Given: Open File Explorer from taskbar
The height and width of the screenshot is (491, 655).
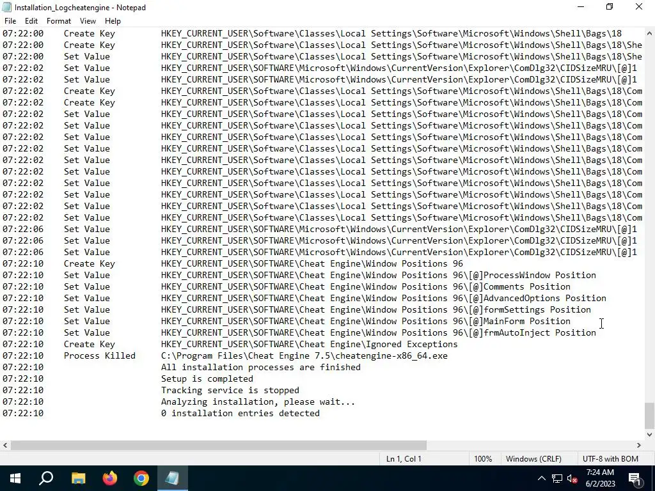Looking at the screenshot, I should click(x=78, y=478).
